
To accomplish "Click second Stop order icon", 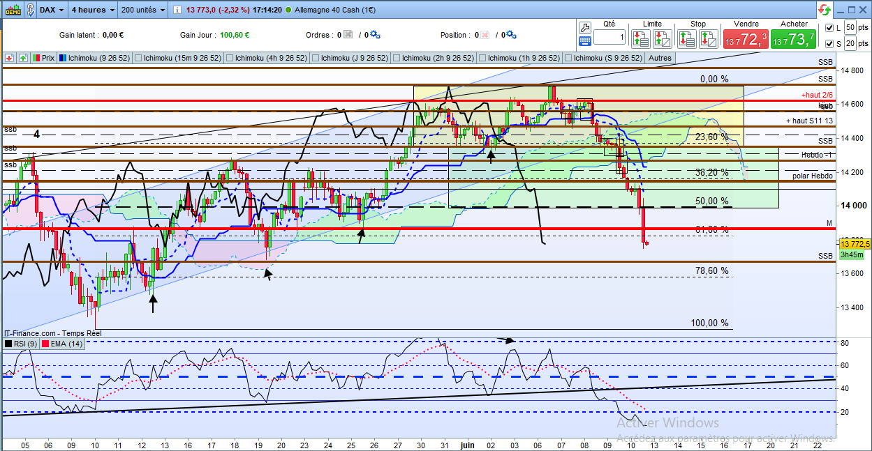I will coord(709,38).
